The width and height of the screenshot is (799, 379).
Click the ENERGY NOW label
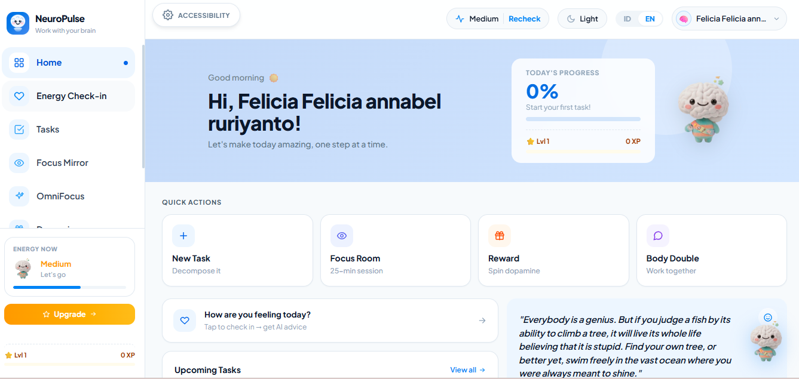coord(35,249)
